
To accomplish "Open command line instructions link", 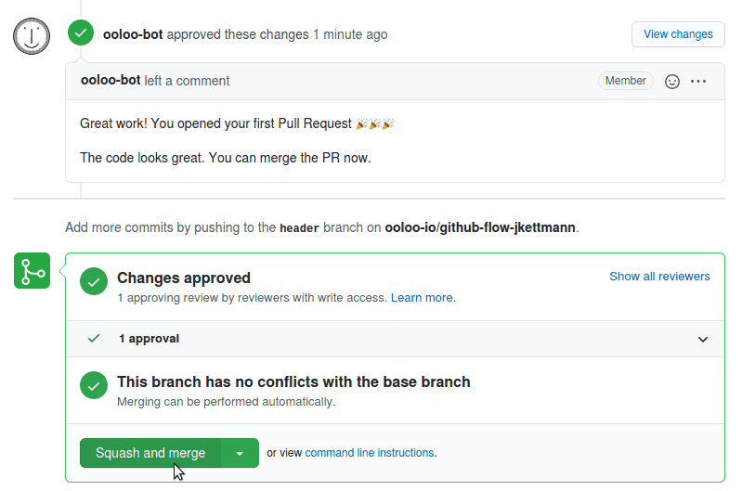I will [370, 453].
